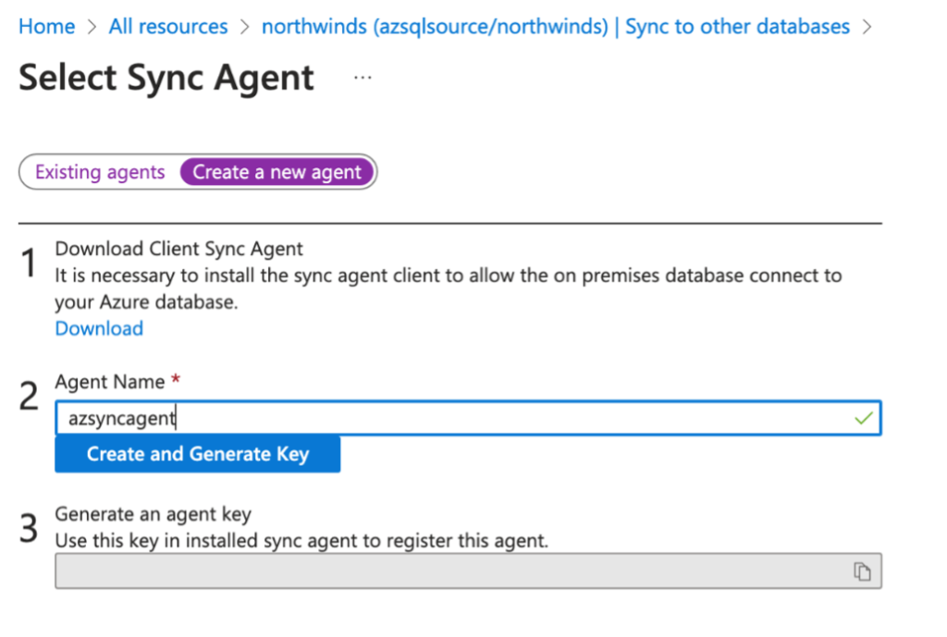Navigate to Home via breadcrumb
Viewport: 947px width, 637px height.
pos(46,26)
